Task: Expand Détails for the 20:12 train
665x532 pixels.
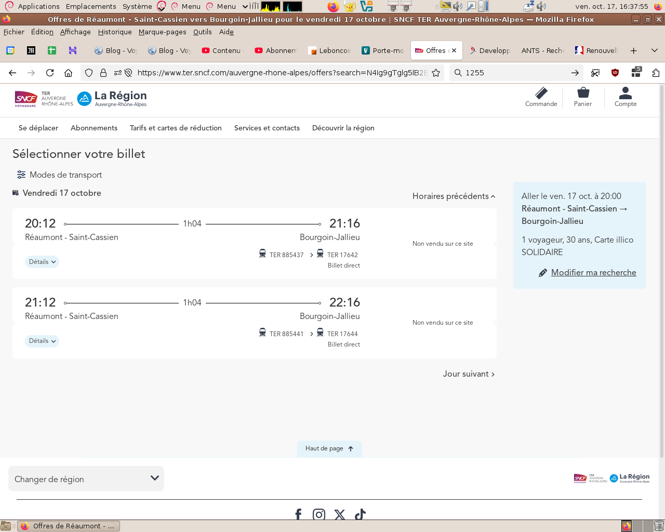Action: tap(42, 262)
